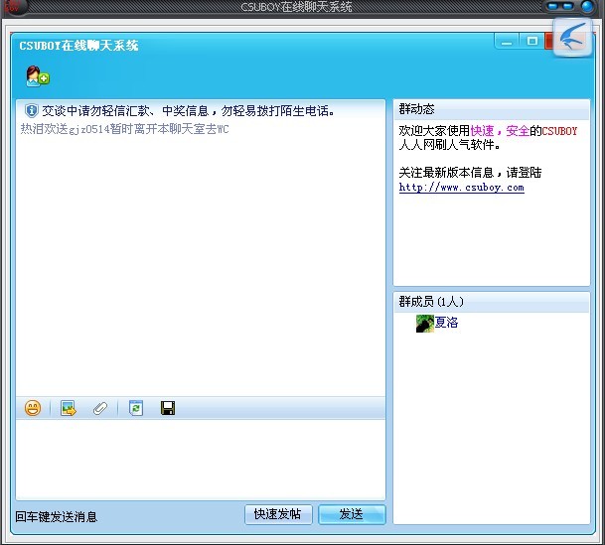The width and height of the screenshot is (605, 545).
Task: Click the 发送 send button
Action: click(x=351, y=514)
